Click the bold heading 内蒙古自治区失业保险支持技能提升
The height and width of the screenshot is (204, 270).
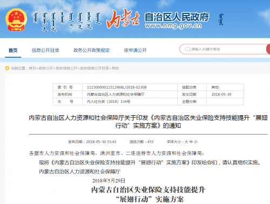148,189
